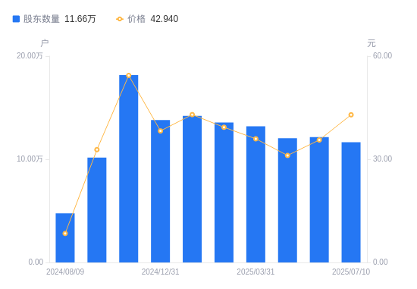Screen dimensions: 417x289
Task: Toggle the blue 股东数量 legend square
Action: (16, 19)
